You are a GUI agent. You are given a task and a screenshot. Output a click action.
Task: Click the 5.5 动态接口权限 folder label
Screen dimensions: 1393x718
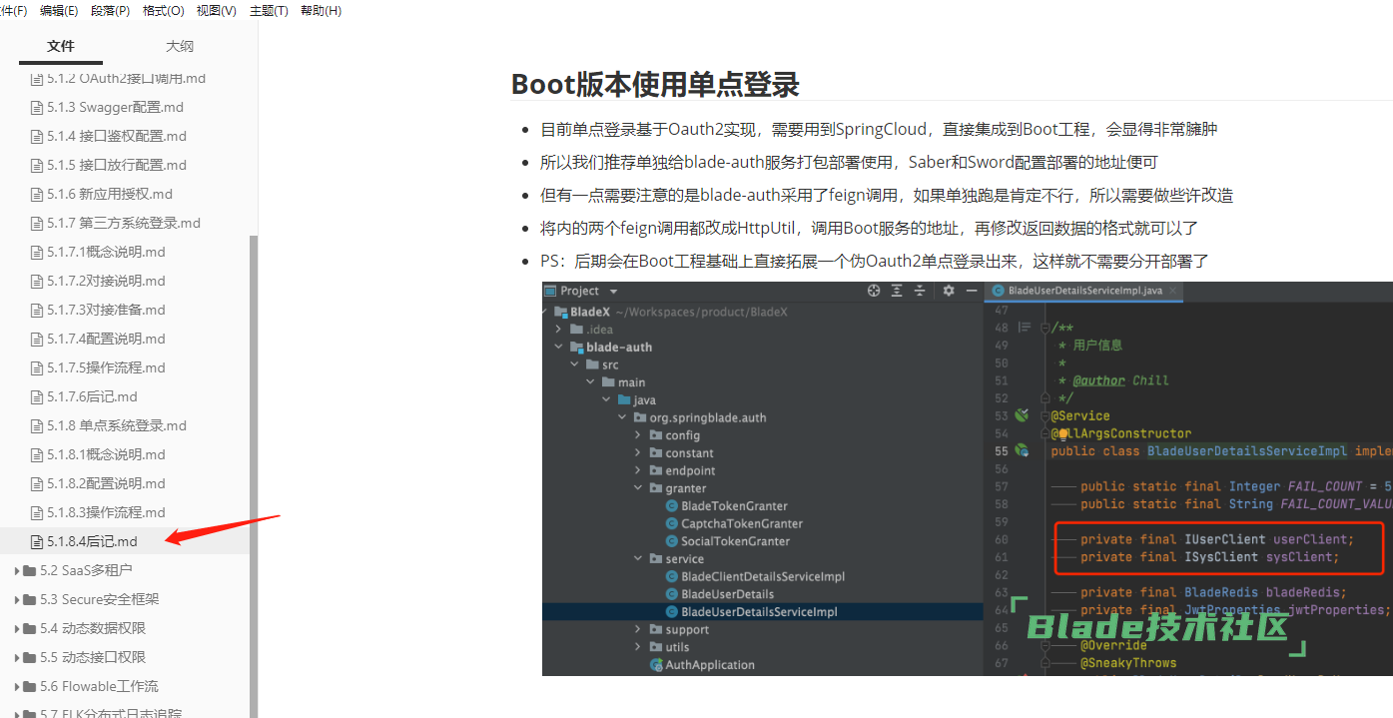click(93, 657)
